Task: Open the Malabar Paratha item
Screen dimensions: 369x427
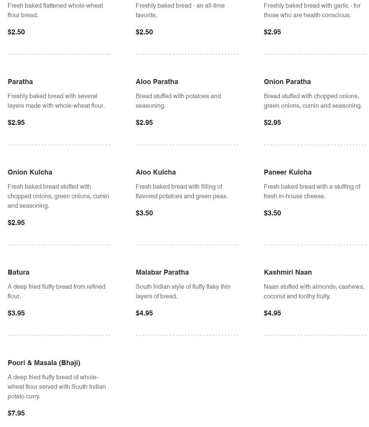Action: click(162, 272)
